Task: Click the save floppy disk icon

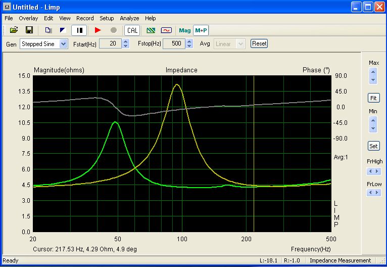Action: point(29,30)
